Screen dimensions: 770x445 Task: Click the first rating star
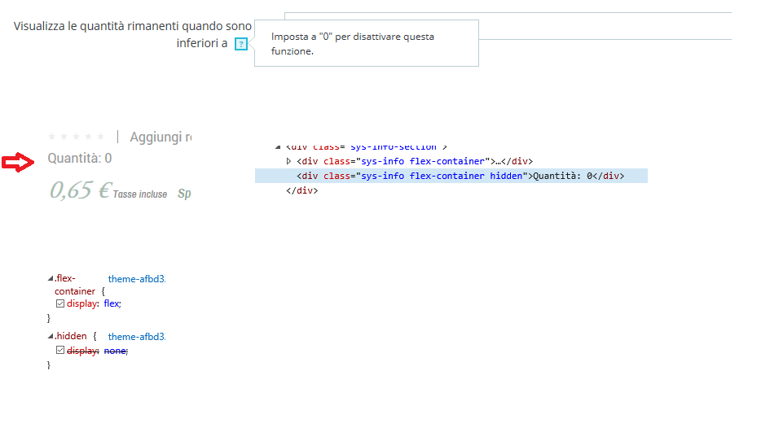pos(53,137)
